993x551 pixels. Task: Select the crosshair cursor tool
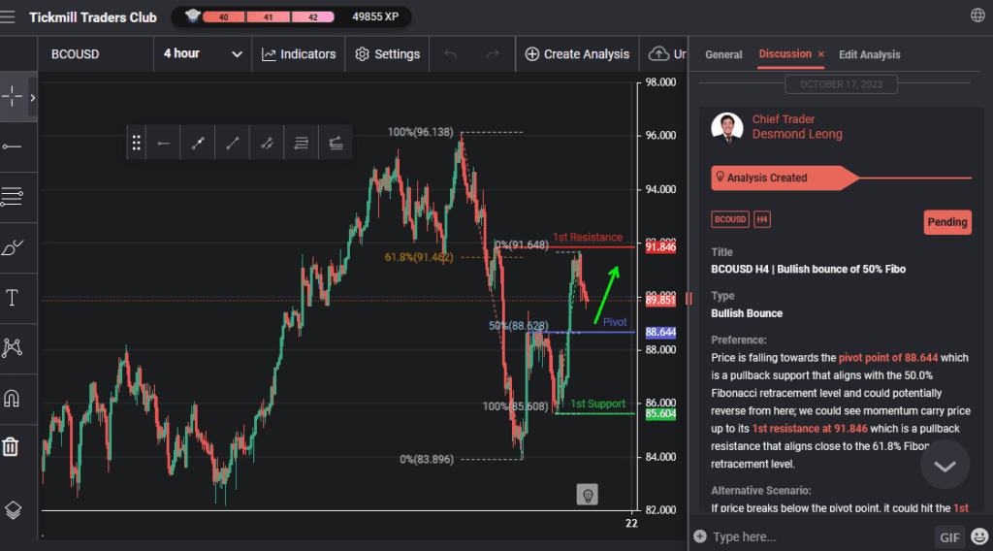[x=12, y=97]
